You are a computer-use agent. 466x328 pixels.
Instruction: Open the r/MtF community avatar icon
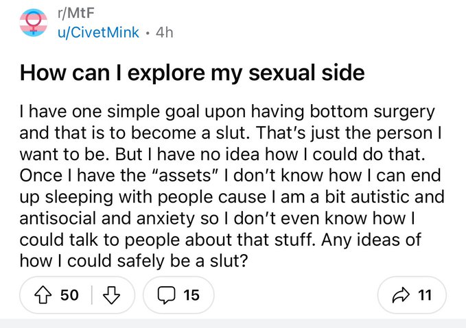pos(32,23)
